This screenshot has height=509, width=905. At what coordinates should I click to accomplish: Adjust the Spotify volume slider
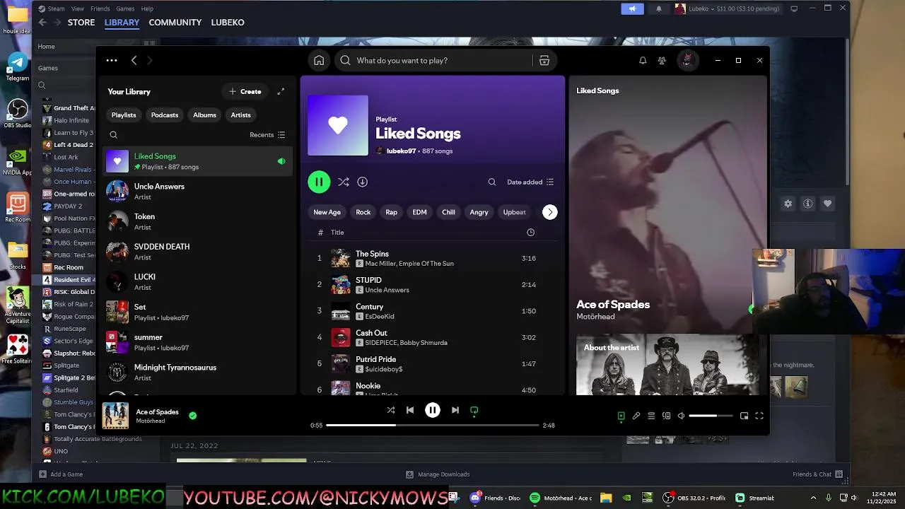tap(711, 416)
